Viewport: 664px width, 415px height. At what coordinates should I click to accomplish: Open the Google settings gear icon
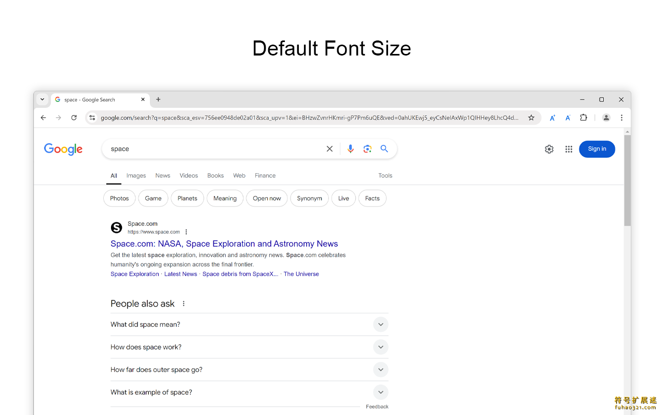coord(549,149)
